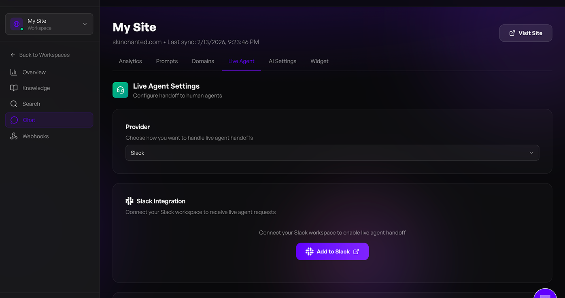Click the Overview bar chart icon
The image size is (565, 298).
(x=14, y=72)
